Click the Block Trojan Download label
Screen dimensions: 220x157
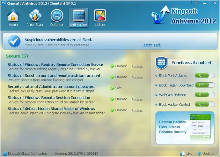[x=176, y=85]
